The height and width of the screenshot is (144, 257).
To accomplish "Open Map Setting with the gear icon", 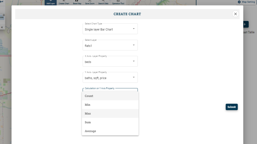I will point(246,2).
